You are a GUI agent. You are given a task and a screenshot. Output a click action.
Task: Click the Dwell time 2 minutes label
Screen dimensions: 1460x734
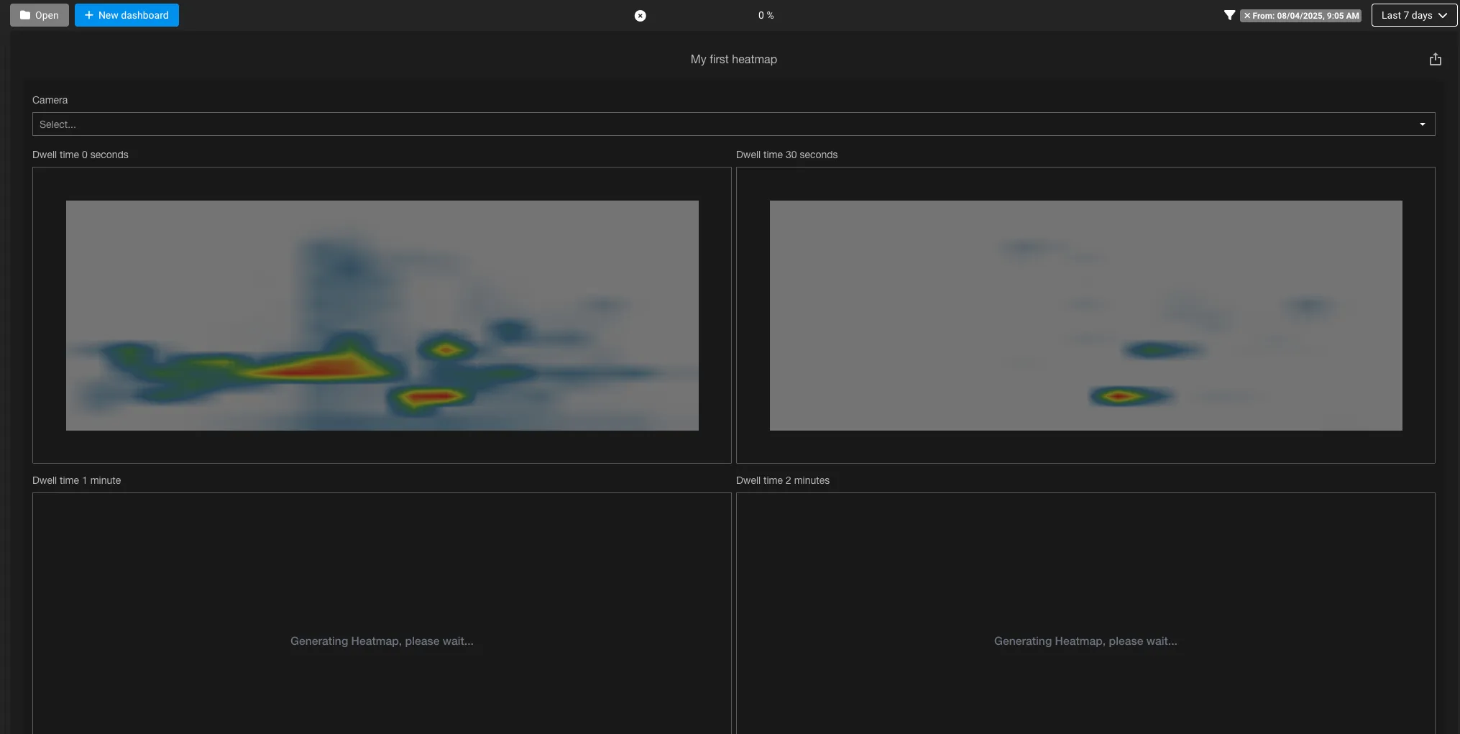pos(782,480)
